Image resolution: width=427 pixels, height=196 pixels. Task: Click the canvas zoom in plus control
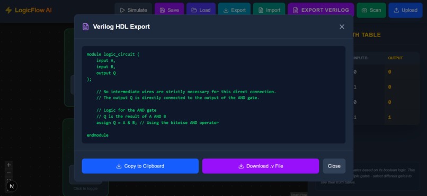8,165
